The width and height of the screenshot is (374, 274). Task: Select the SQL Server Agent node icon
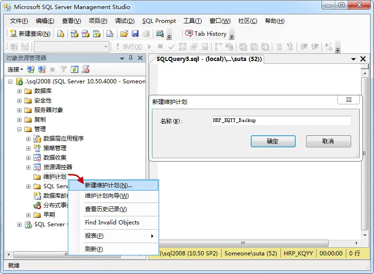pyautogui.click(x=28, y=224)
